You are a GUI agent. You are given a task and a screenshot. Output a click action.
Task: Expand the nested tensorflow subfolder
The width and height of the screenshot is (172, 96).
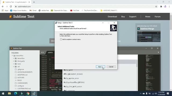pos(14,58)
